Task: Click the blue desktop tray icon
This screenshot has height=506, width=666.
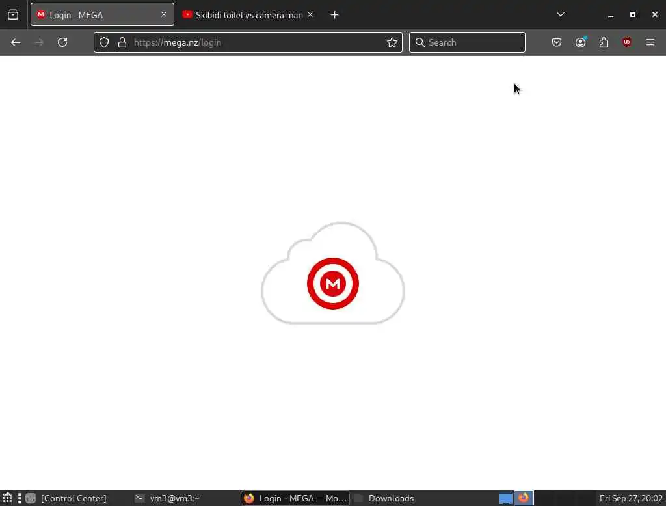Action: coord(506,498)
